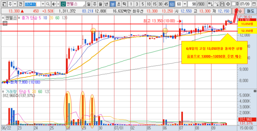Click the moving average 120 legend
The width and height of the screenshot is (257, 131).
click(x=64, y=18)
